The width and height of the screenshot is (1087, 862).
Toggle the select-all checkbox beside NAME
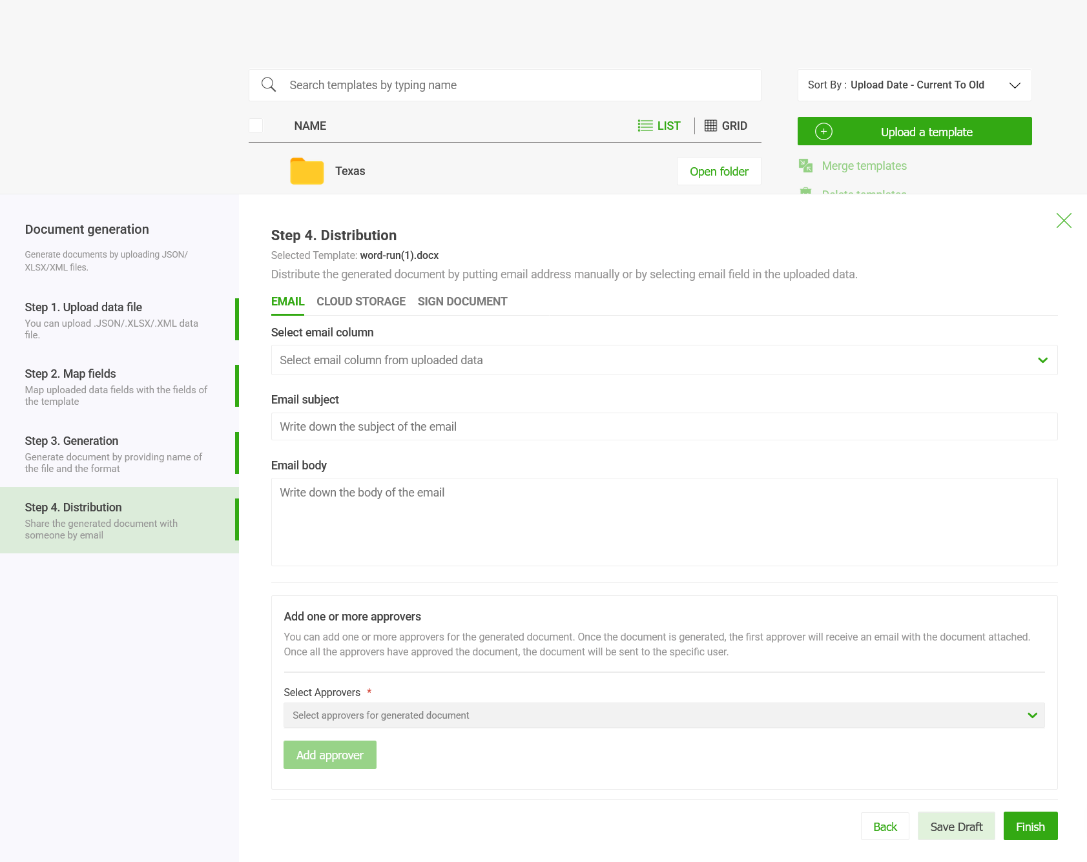tap(256, 126)
